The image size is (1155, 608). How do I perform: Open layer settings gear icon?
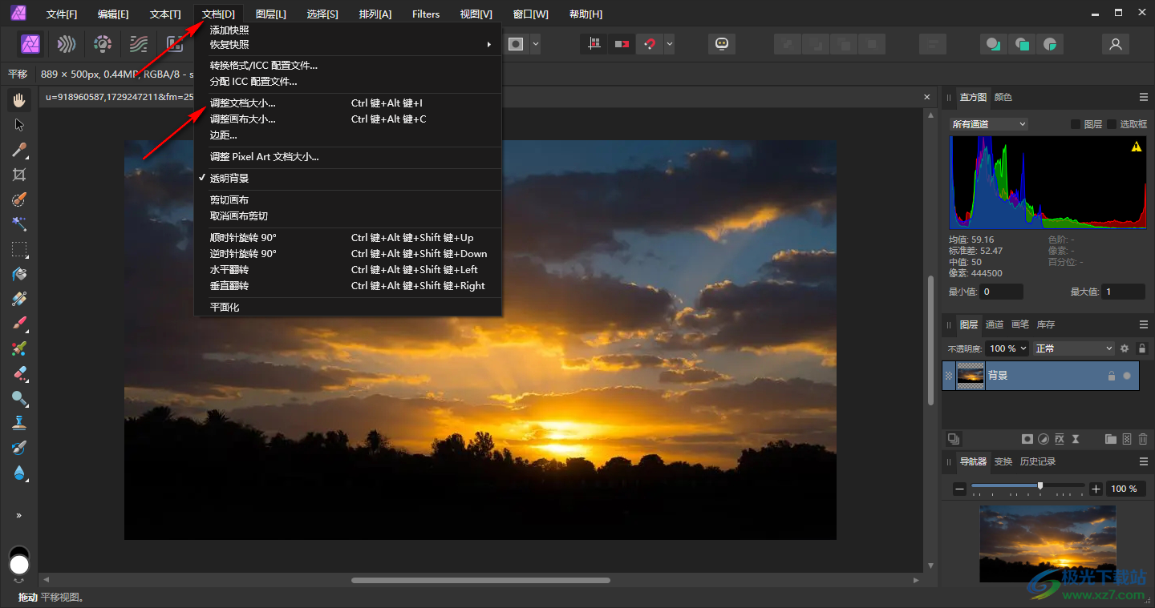[1125, 348]
